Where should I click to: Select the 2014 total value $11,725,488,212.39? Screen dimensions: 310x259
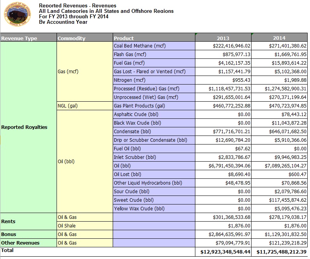[x=279, y=252]
